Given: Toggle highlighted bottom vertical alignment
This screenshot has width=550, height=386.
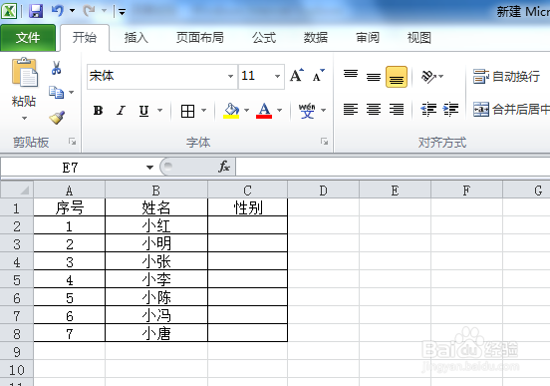Looking at the screenshot, I should 397,77.
